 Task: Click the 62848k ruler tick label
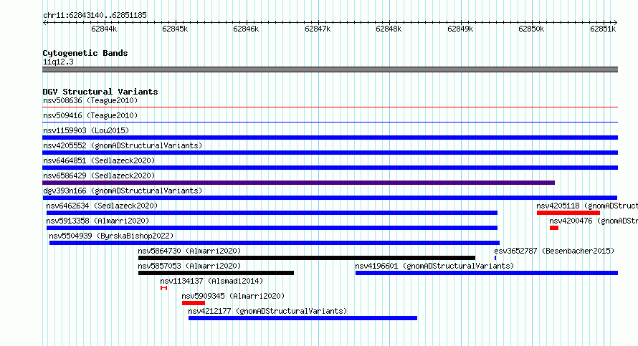click(389, 29)
